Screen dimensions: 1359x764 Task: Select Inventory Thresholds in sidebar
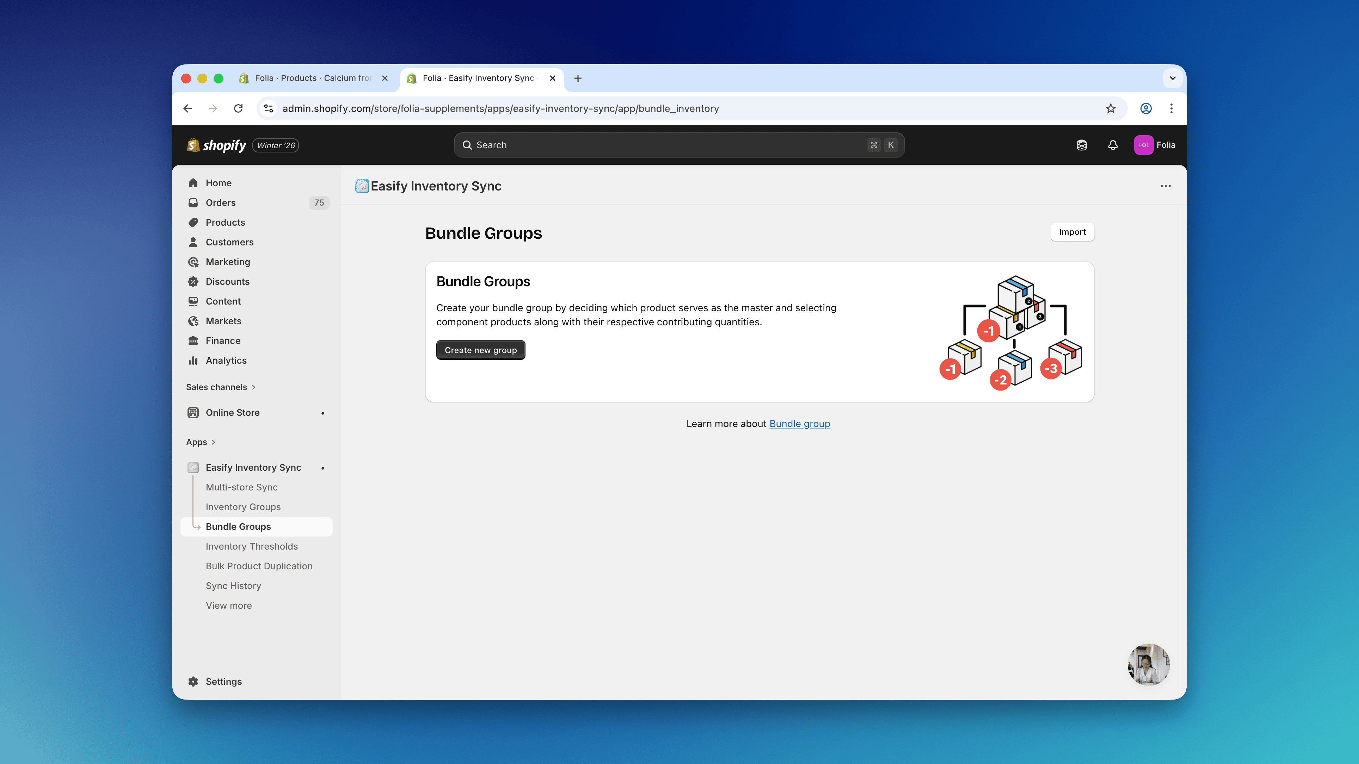252,546
